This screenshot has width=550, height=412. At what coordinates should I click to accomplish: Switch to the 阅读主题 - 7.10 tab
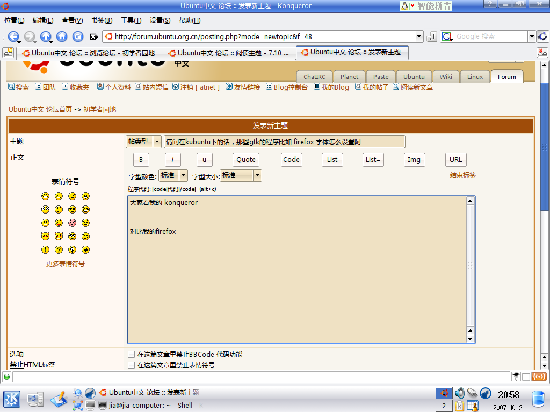(229, 53)
